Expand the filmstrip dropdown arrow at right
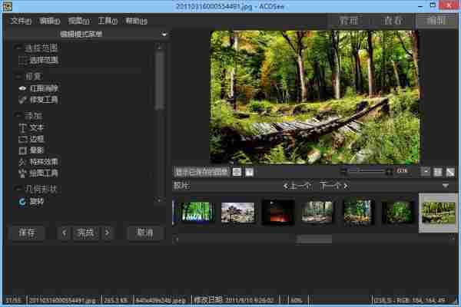Viewport: 461px width, 307px height. tap(446, 186)
